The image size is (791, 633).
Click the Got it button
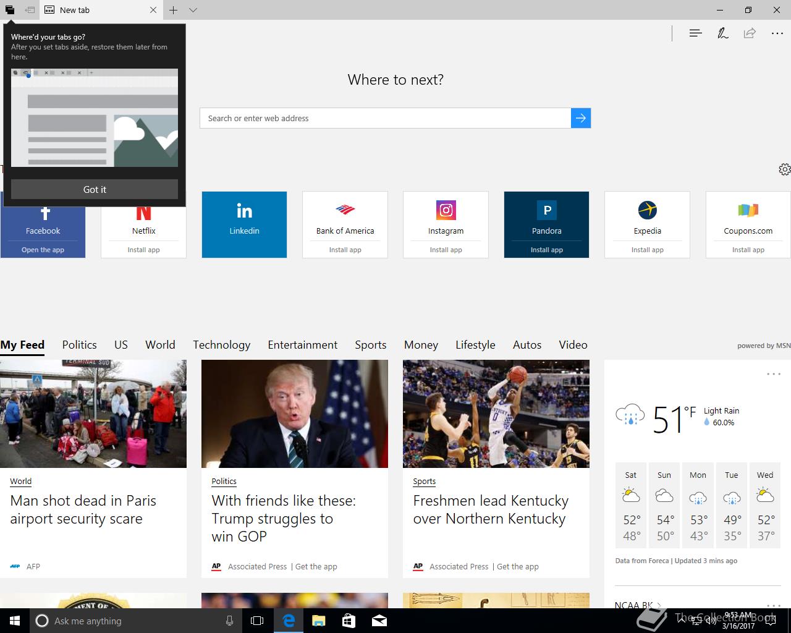tap(95, 189)
